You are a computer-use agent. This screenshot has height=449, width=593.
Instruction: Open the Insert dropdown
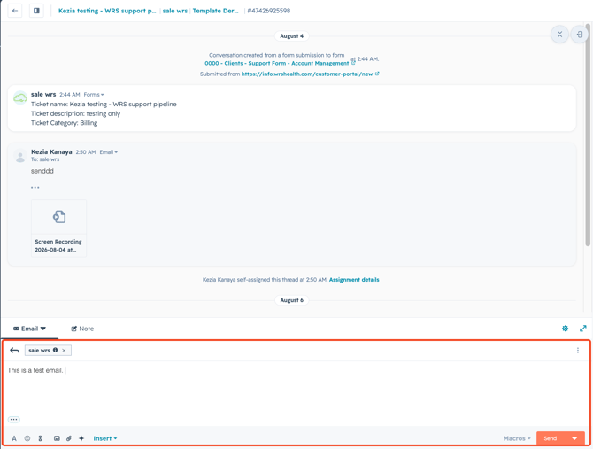pyautogui.click(x=105, y=438)
